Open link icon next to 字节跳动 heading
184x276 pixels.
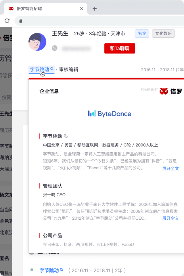coord(66,136)
